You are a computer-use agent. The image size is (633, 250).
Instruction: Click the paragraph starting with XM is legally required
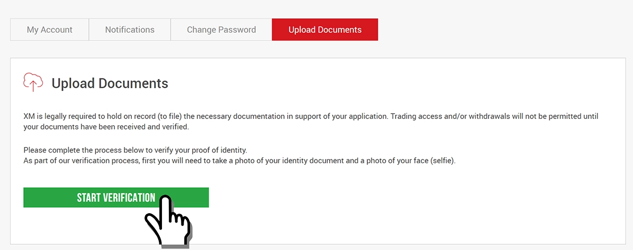click(x=311, y=122)
